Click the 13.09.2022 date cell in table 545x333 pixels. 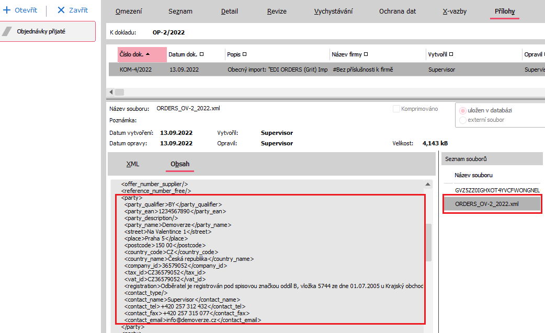(184, 70)
